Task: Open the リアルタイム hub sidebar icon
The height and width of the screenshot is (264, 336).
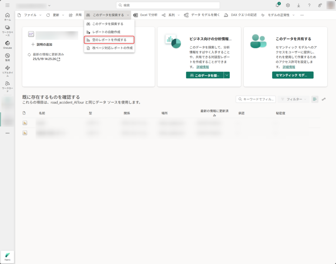Action: (x=7, y=70)
